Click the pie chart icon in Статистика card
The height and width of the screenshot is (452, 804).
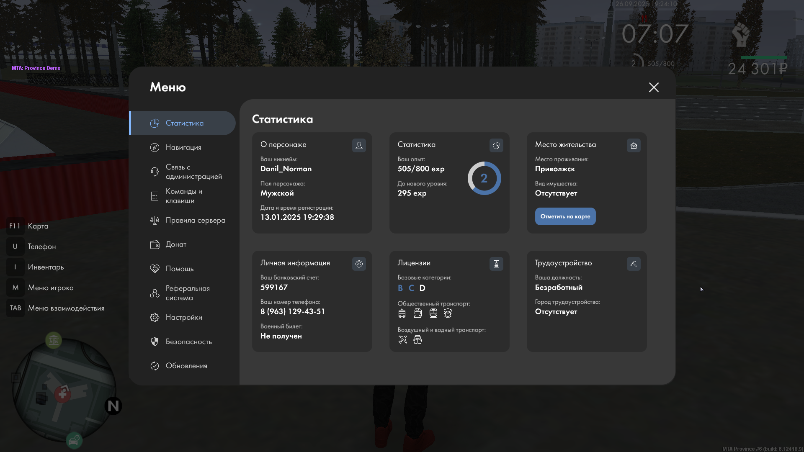coord(496,145)
